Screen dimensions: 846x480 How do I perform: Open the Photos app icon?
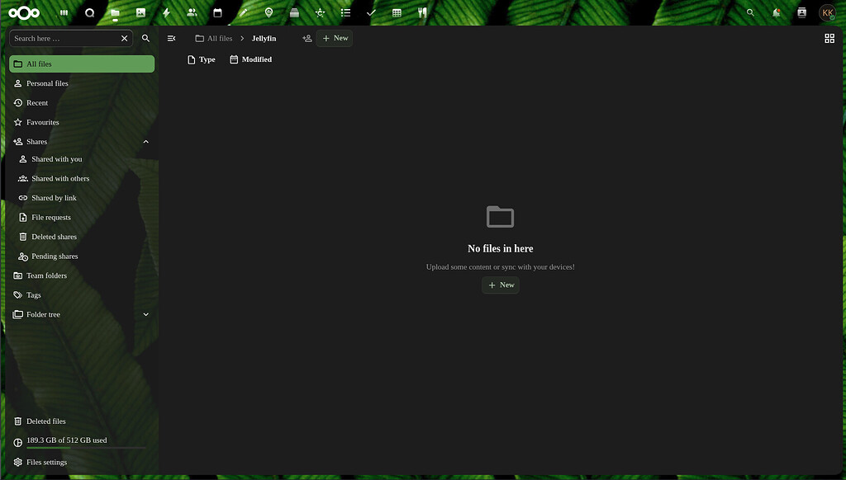pos(140,13)
